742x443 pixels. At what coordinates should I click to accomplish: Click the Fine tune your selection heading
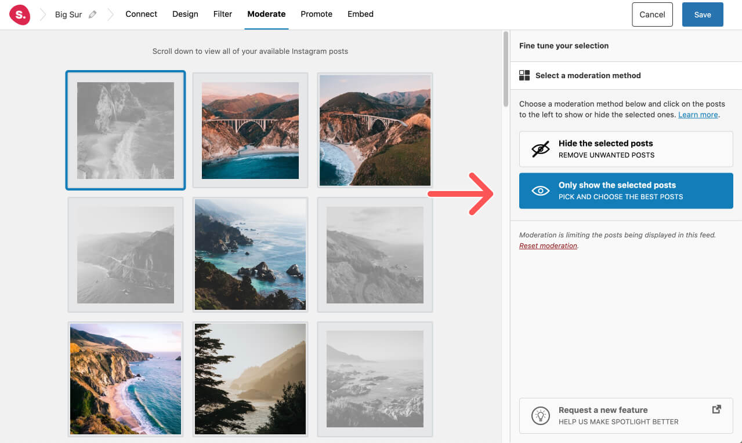coord(564,46)
